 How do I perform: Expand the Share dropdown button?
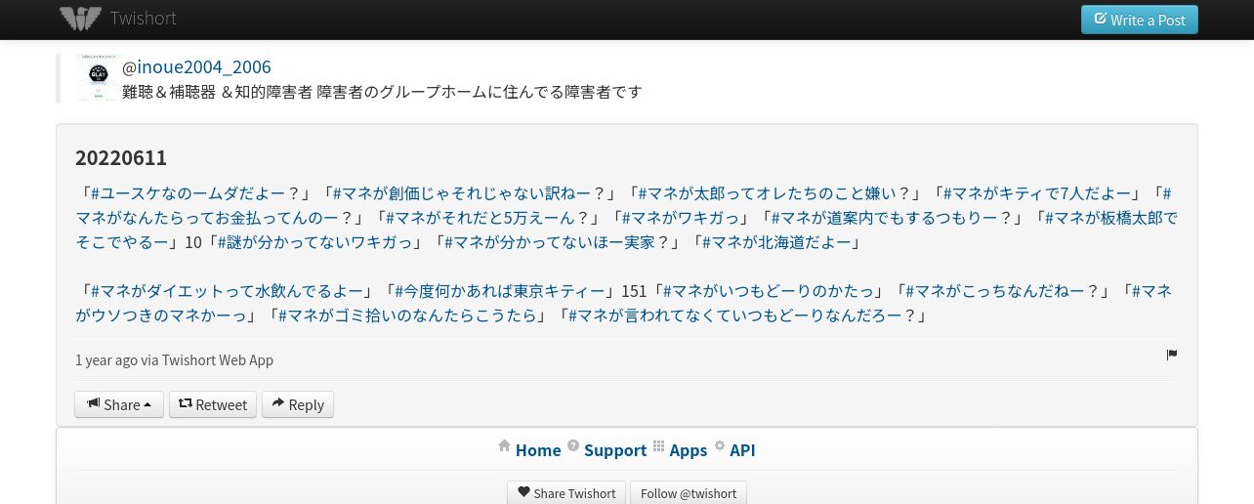[x=119, y=404]
